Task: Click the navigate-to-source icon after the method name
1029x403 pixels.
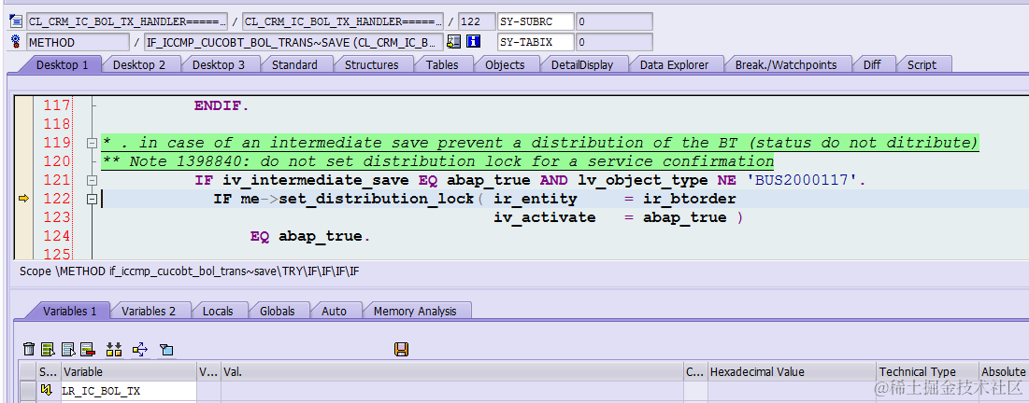Action: point(453,42)
